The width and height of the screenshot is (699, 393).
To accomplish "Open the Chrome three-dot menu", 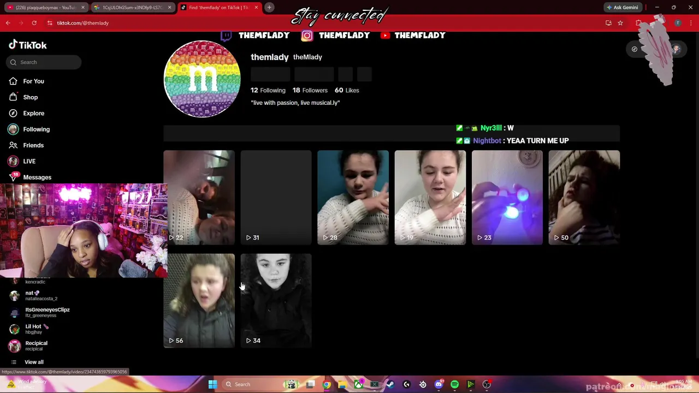I will pos(691,23).
